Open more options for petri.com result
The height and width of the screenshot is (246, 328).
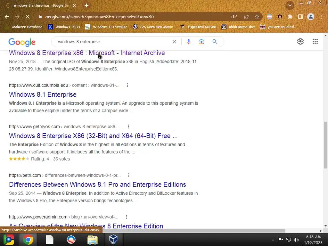[129, 175]
